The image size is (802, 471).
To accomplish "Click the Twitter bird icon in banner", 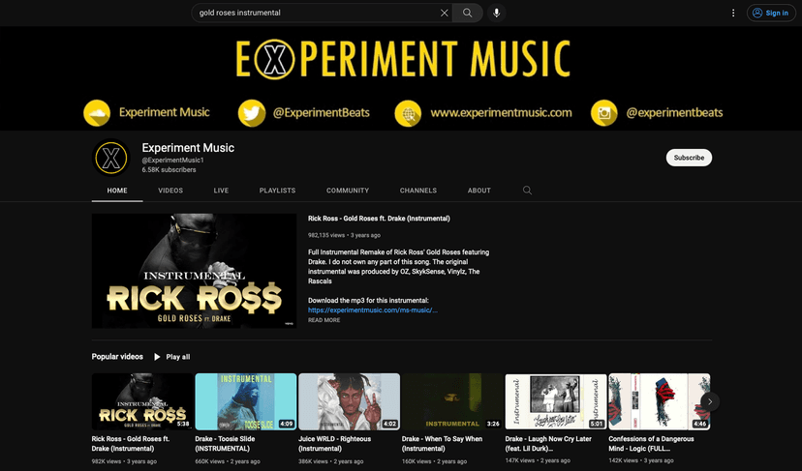I will (x=252, y=112).
